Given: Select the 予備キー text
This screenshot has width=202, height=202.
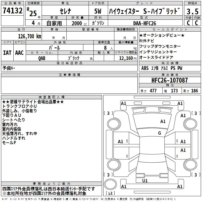Looking at the screenshot, I should [x=9, y=68].
